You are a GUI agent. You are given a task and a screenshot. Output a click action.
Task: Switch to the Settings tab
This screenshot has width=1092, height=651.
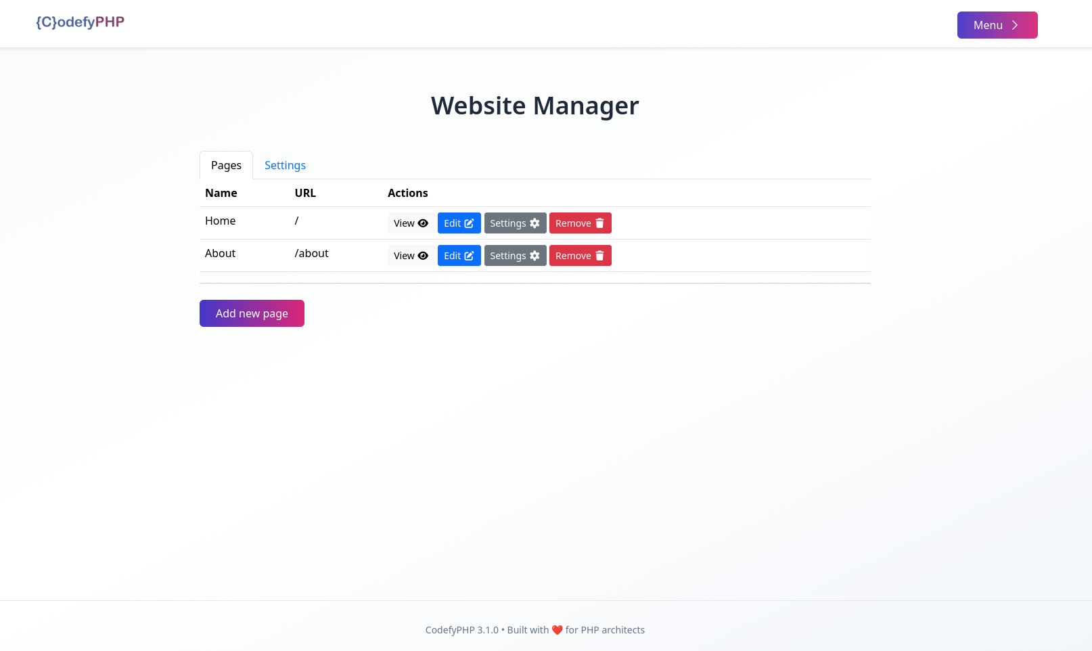coord(285,165)
